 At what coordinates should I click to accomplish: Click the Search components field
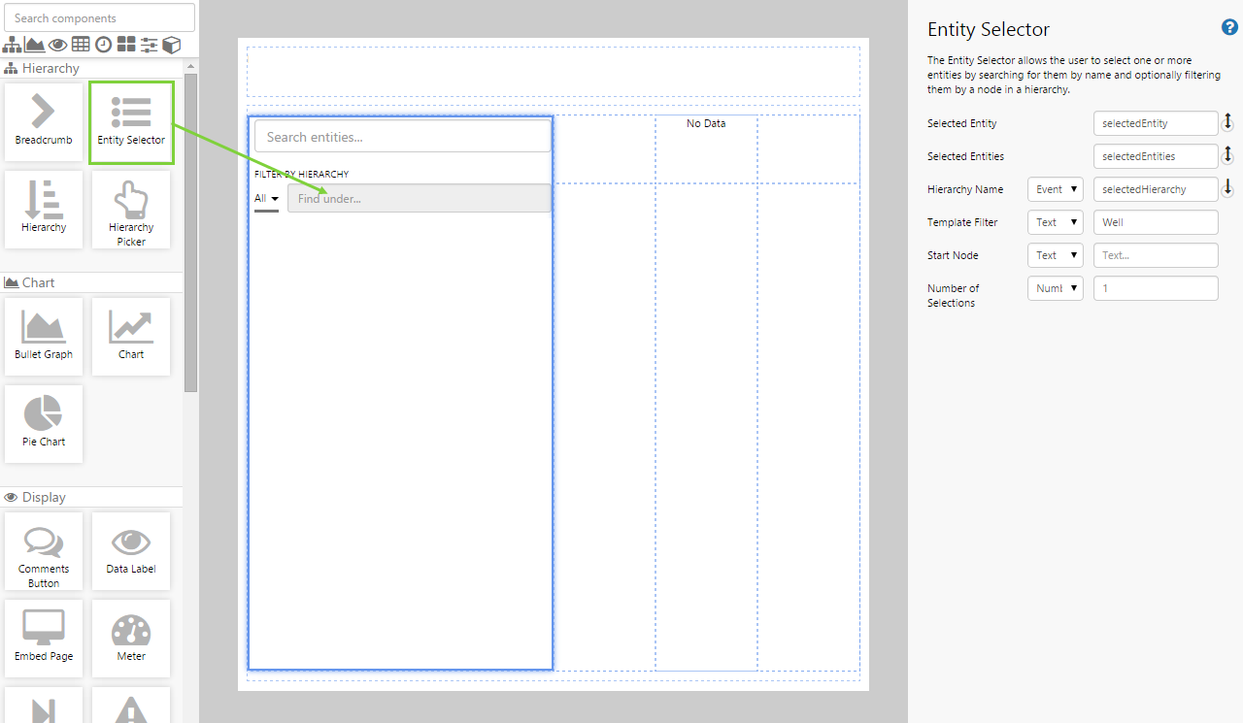tap(99, 17)
